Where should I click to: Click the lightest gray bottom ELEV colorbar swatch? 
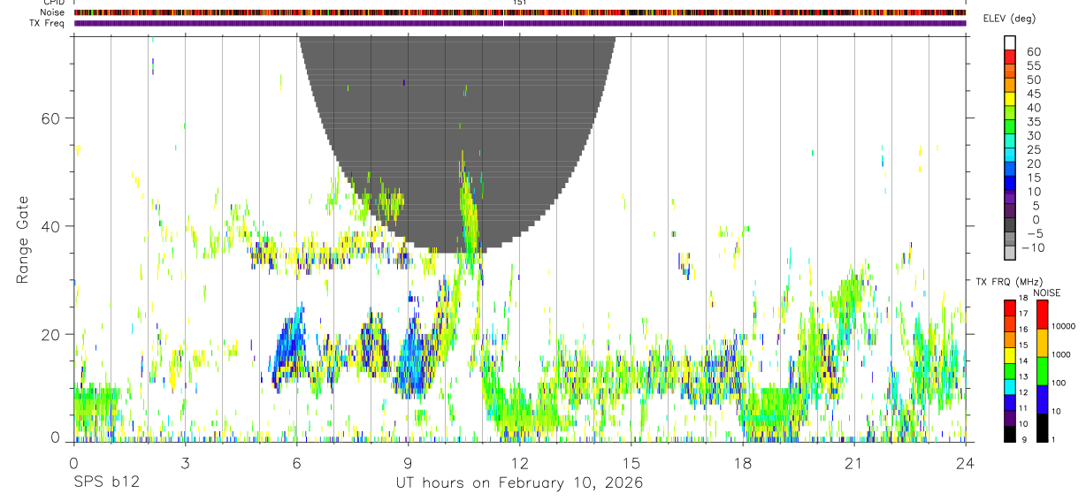pyautogui.click(x=1010, y=254)
